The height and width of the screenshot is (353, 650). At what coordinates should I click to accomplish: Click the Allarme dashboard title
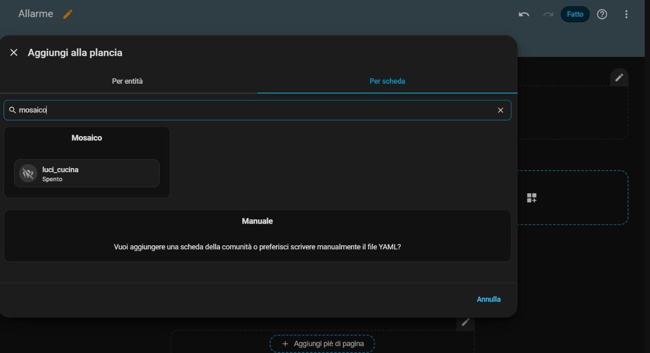(36, 14)
